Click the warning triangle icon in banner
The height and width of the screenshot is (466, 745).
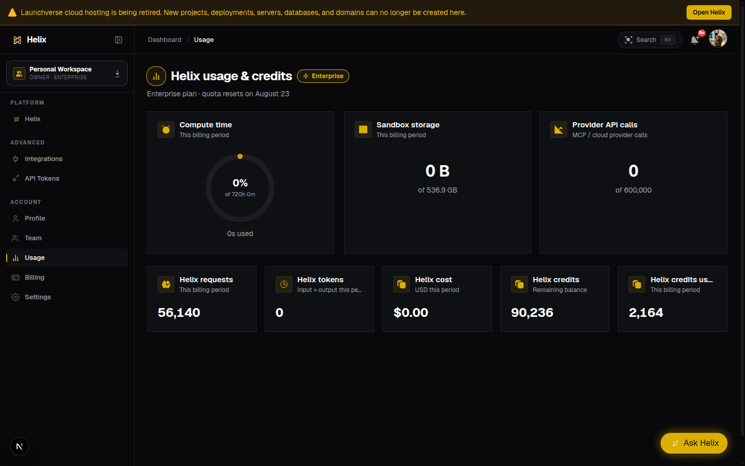coord(12,12)
